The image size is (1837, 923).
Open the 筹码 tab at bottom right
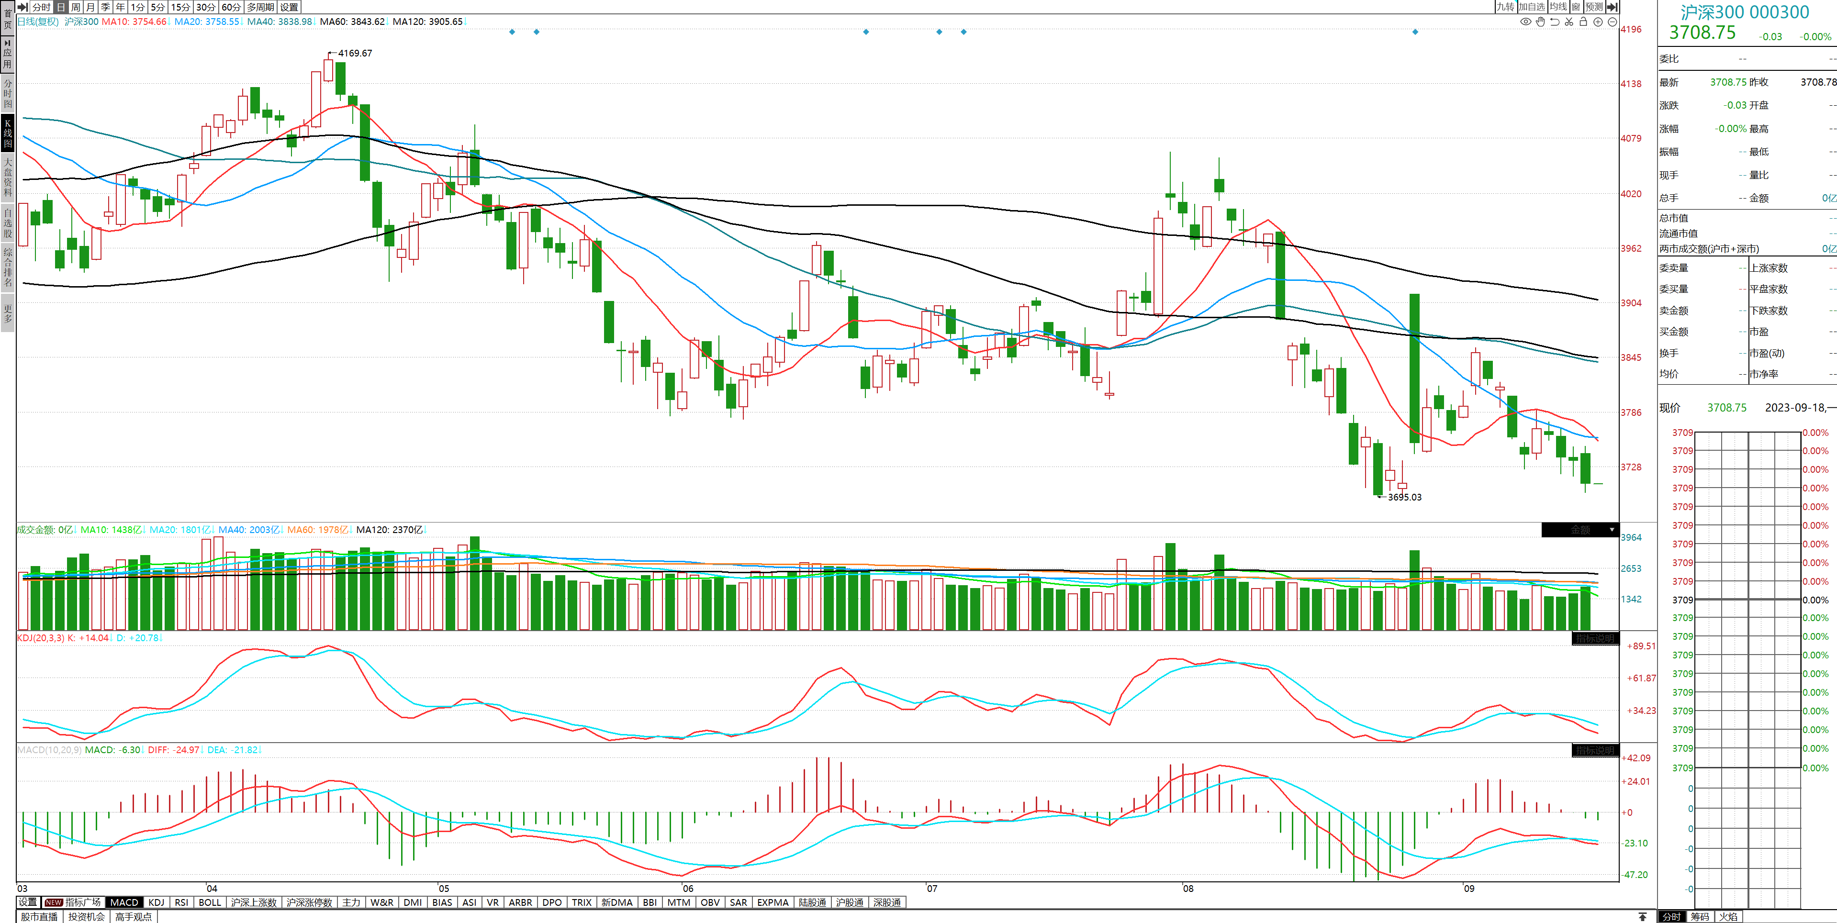[1700, 917]
